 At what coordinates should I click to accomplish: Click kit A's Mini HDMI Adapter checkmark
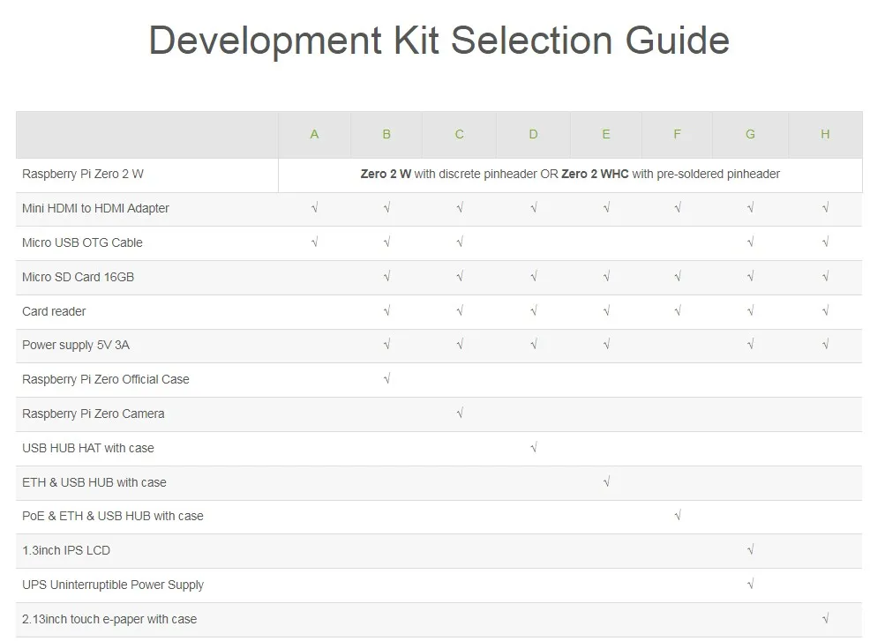314,208
